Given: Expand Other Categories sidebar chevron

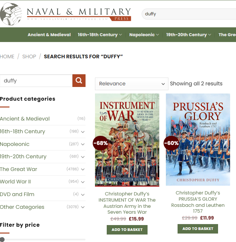Looking at the screenshot, I should click(x=83, y=207).
